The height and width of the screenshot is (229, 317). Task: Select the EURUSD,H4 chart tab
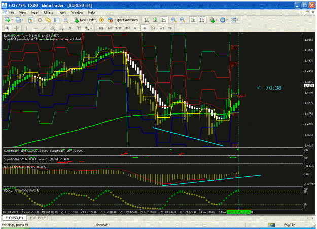coord(14,218)
